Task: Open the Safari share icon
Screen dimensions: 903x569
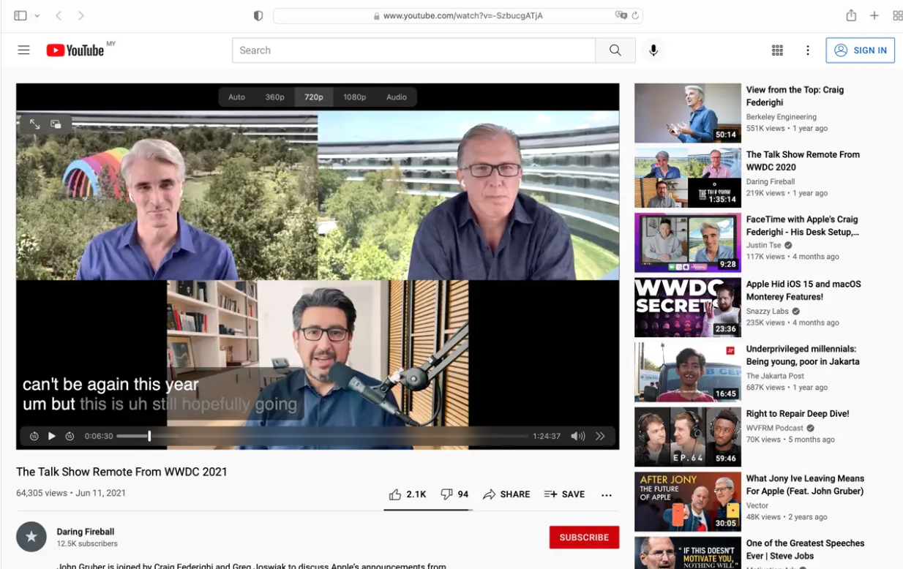Action: coord(851,15)
